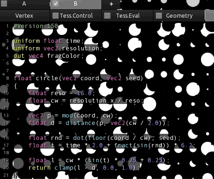The height and width of the screenshot is (179, 214).
Task: Click 'vec2 p = mod(coord, cw);' line
Action: pyautogui.click(x=73, y=116)
